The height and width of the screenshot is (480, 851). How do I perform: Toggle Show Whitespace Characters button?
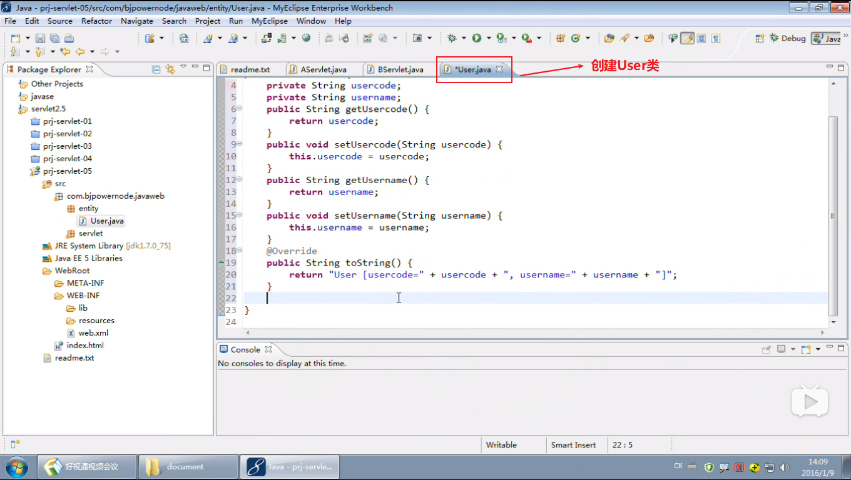715,38
